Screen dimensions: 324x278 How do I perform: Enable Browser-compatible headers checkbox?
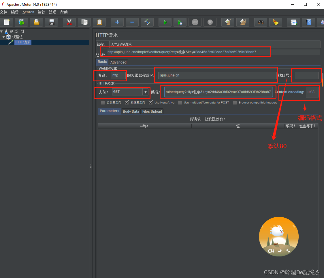pos(235,102)
